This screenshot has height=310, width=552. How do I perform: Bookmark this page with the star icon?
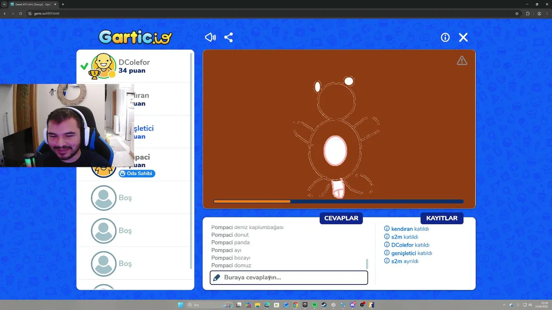coord(517,13)
